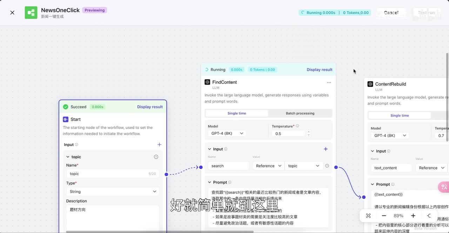The image size is (449, 233).
Task: Close the workflow editor with X icon
Action: point(12,13)
